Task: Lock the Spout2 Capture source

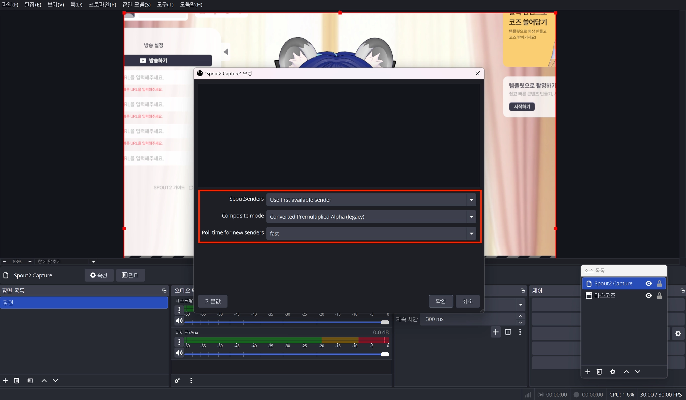Action: [659, 284]
